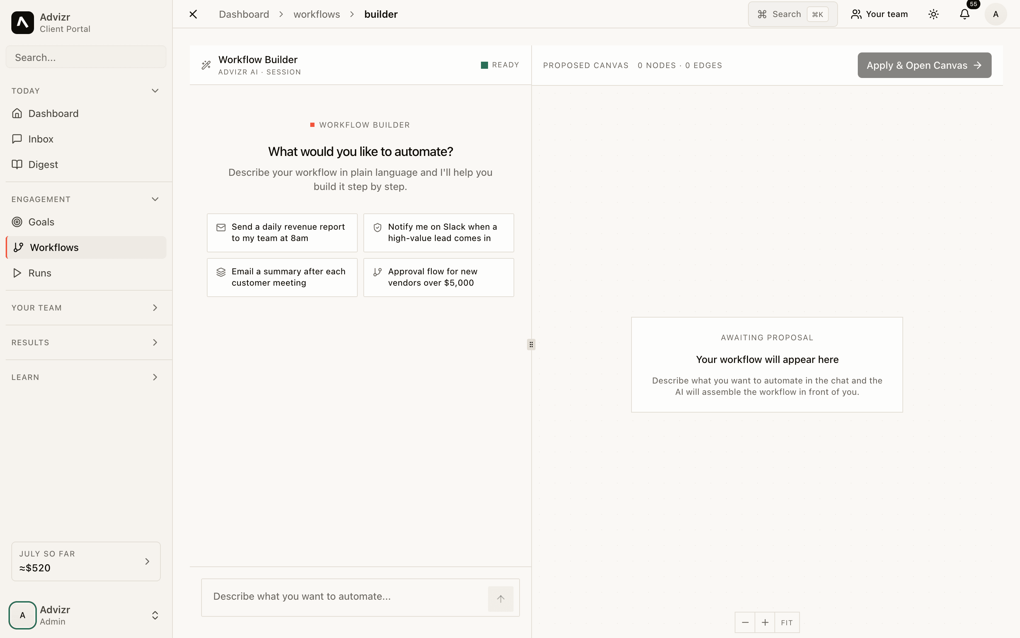This screenshot has height=638, width=1020.
Task: Open Digest in the sidebar
Action: click(x=86, y=164)
